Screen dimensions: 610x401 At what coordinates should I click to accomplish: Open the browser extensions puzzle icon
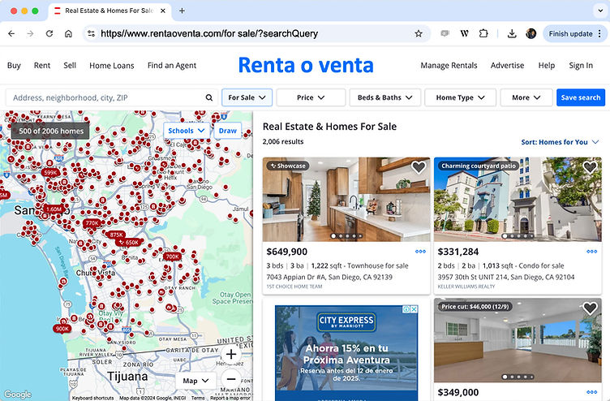(x=483, y=34)
